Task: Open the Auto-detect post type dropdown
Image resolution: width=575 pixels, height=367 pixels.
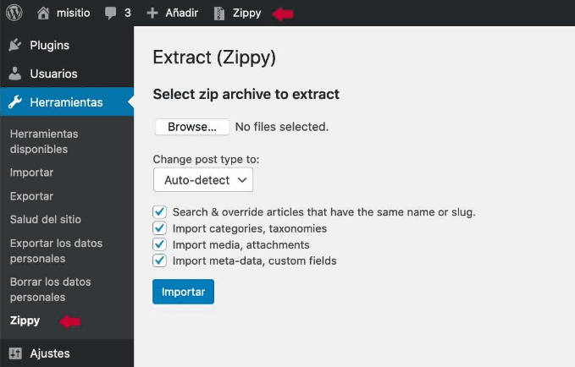Action: [203, 180]
